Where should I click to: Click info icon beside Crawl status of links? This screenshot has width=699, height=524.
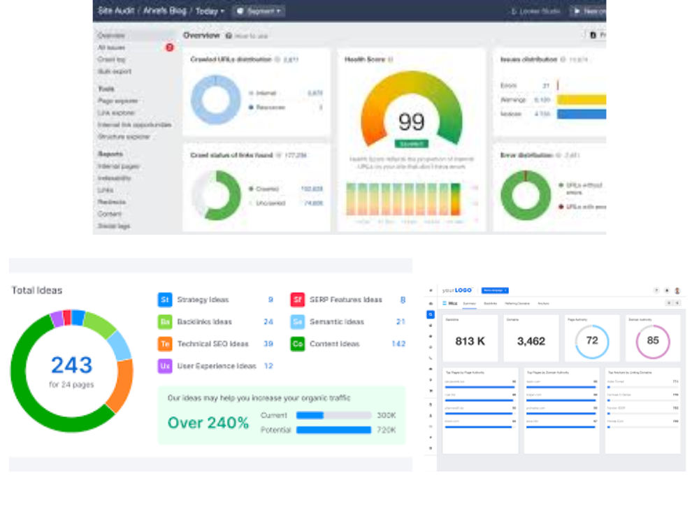pos(279,155)
